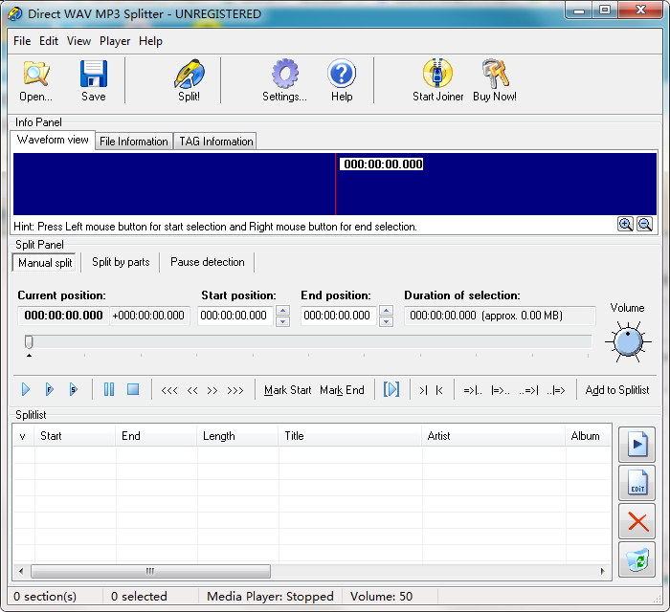
Task: Click the ..|=> navigation button
Action: click(x=556, y=390)
